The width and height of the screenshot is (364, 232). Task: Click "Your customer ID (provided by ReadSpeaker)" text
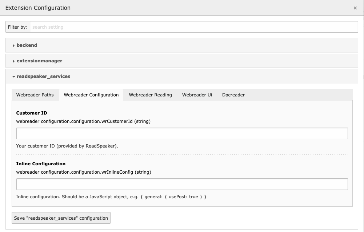coord(67,146)
